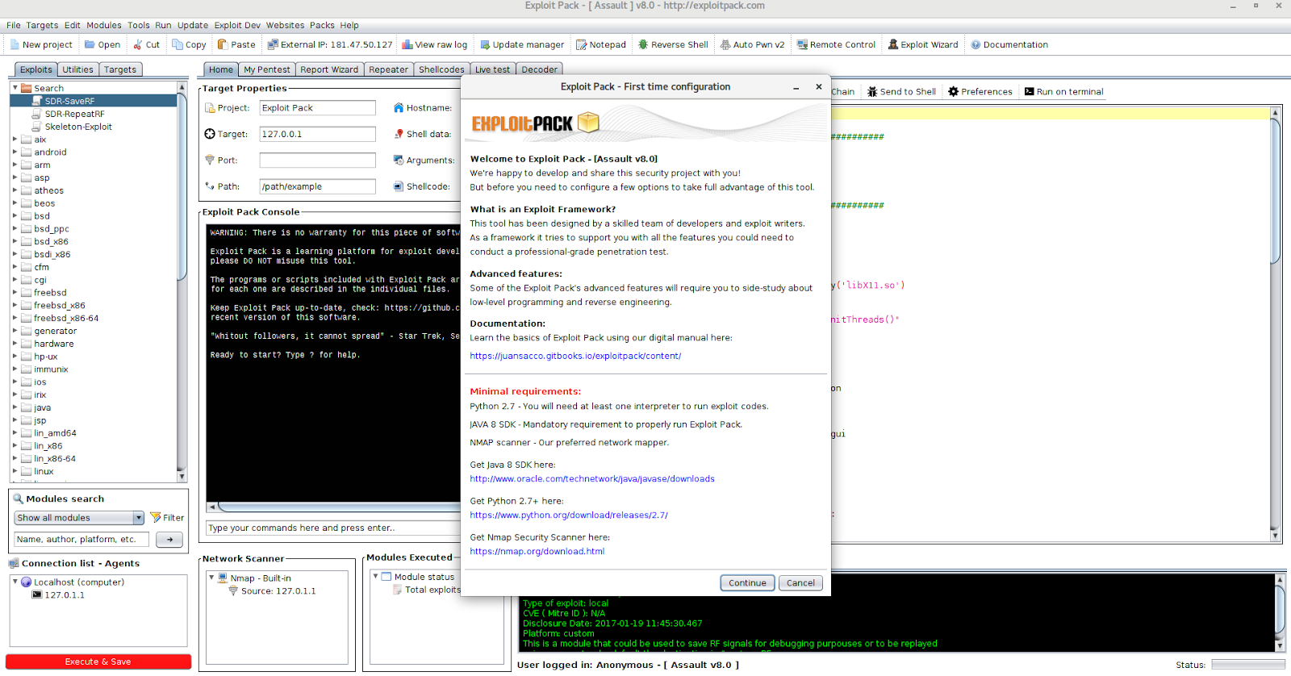Screen dimensions: 1291x676
Task: Click the Run on terminal icon
Action: click(x=1030, y=91)
